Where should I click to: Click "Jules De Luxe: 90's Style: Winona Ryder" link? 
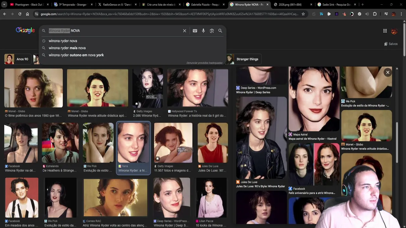click(260, 186)
